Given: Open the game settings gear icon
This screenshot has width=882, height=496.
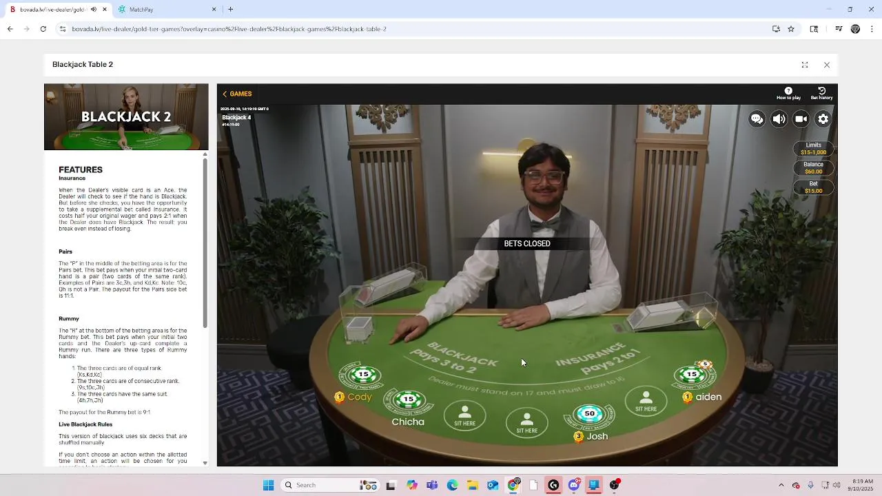Looking at the screenshot, I should coord(823,119).
